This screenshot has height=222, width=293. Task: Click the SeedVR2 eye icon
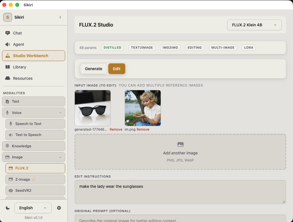[11, 191]
